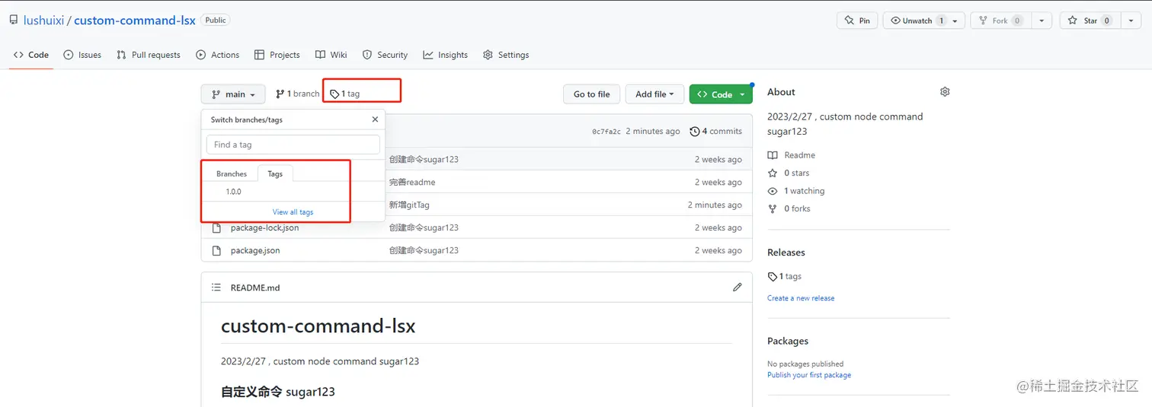Close the Switch branches/tags popup
This screenshot has width=1152, height=407.
(x=375, y=119)
